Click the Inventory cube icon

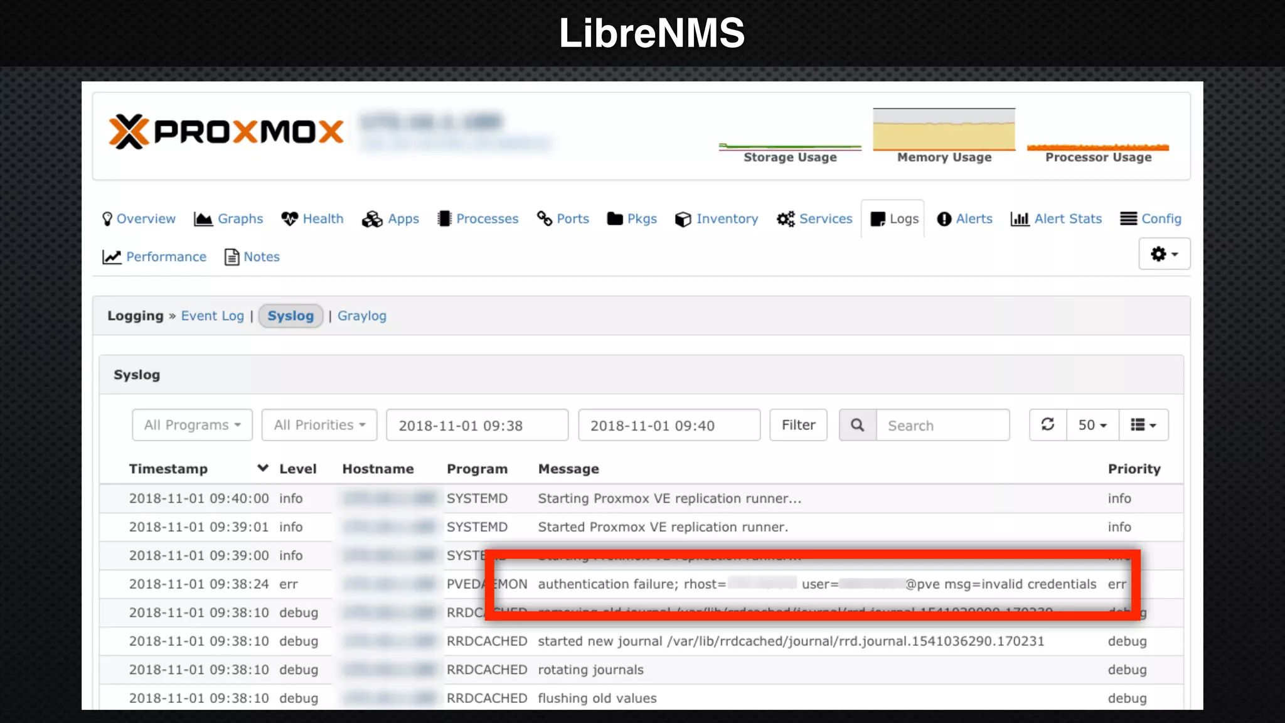pos(683,219)
